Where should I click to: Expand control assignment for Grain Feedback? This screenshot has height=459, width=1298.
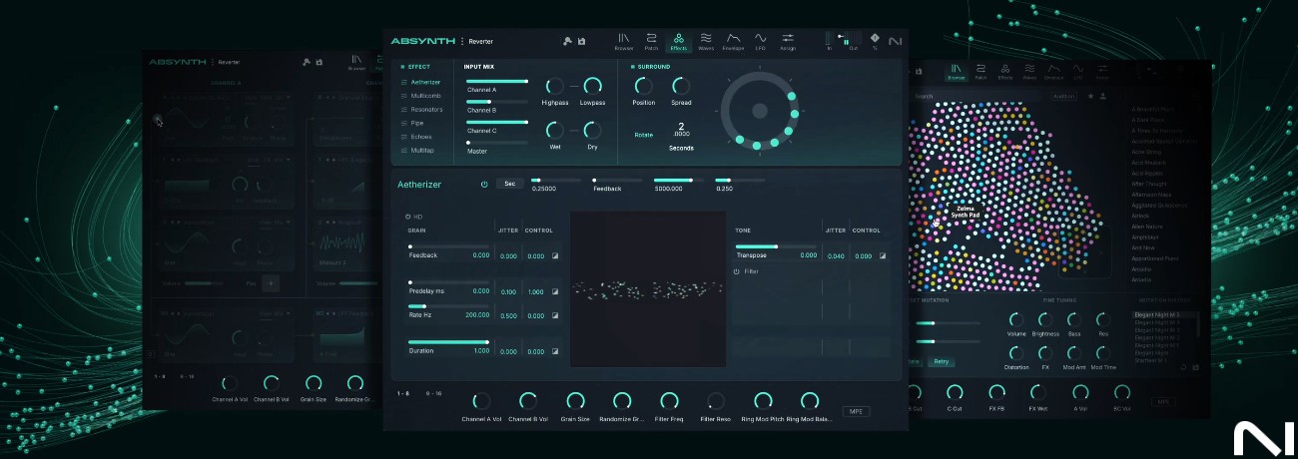pos(555,256)
